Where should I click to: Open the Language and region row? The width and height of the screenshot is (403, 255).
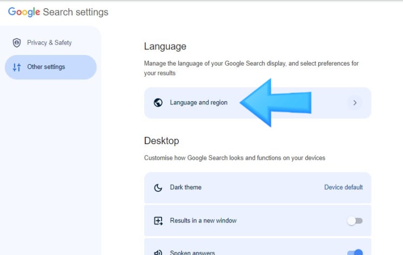coord(258,103)
